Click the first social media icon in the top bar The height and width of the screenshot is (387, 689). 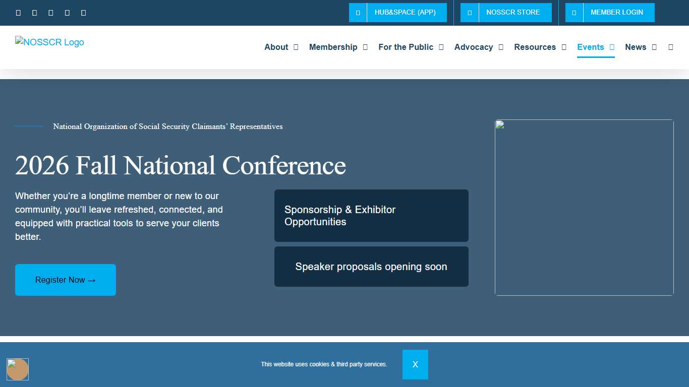pos(18,13)
